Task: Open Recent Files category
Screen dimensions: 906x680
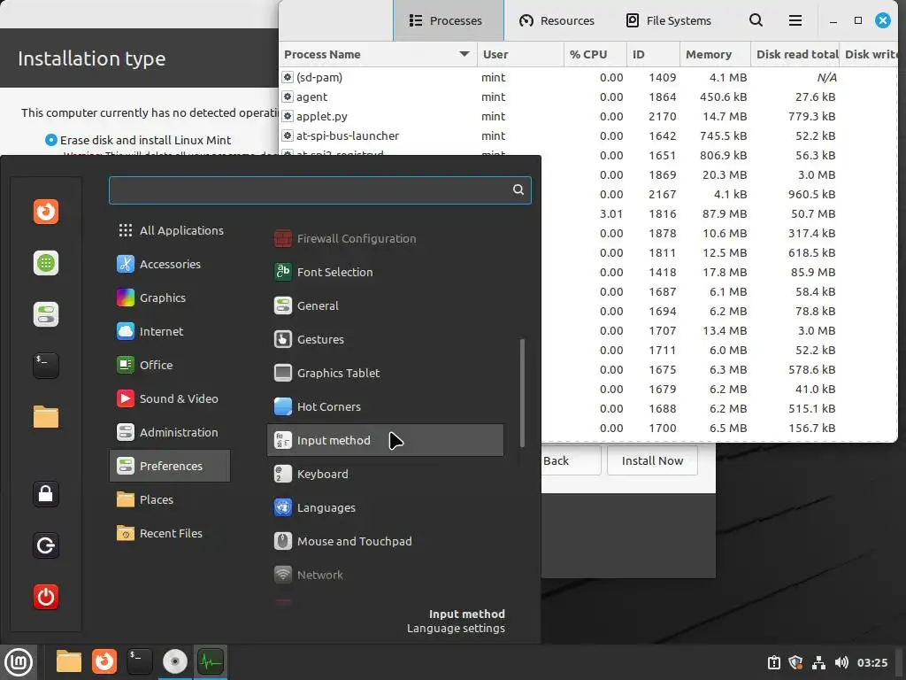Action: [170, 533]
